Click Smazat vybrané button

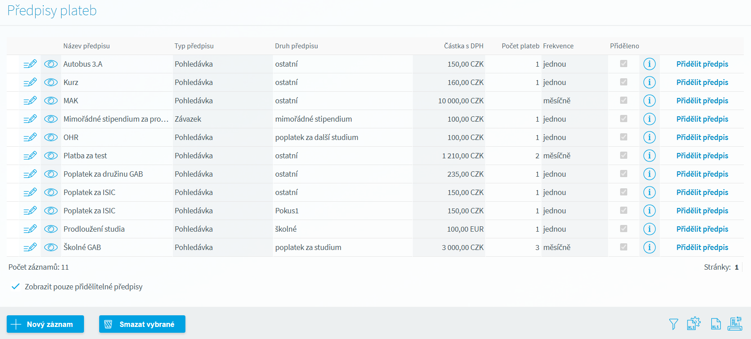point(142,324)
